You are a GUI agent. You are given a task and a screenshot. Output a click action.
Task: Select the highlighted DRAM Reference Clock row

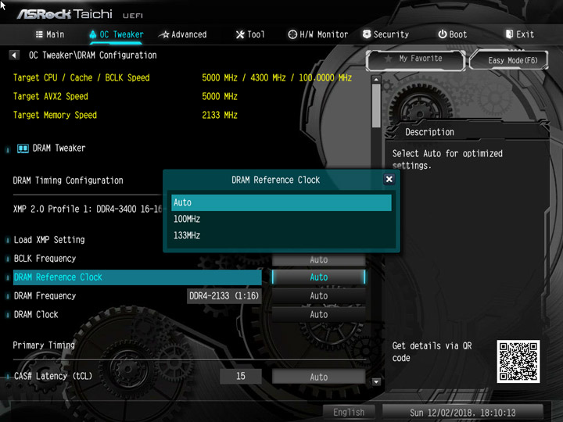(137, 277)
